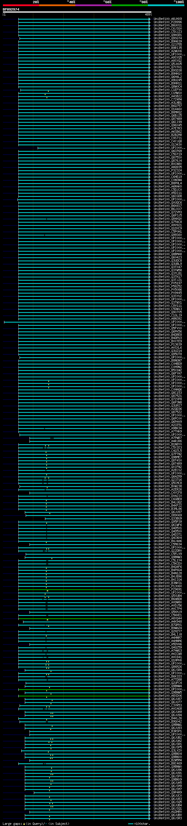Select hit label UniRef100_A6SB62
The height and width of the screenshot is (826, 187).
click(168, 132)
